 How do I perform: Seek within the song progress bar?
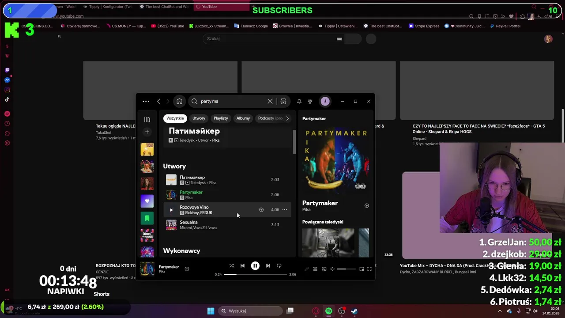[255, 274]
